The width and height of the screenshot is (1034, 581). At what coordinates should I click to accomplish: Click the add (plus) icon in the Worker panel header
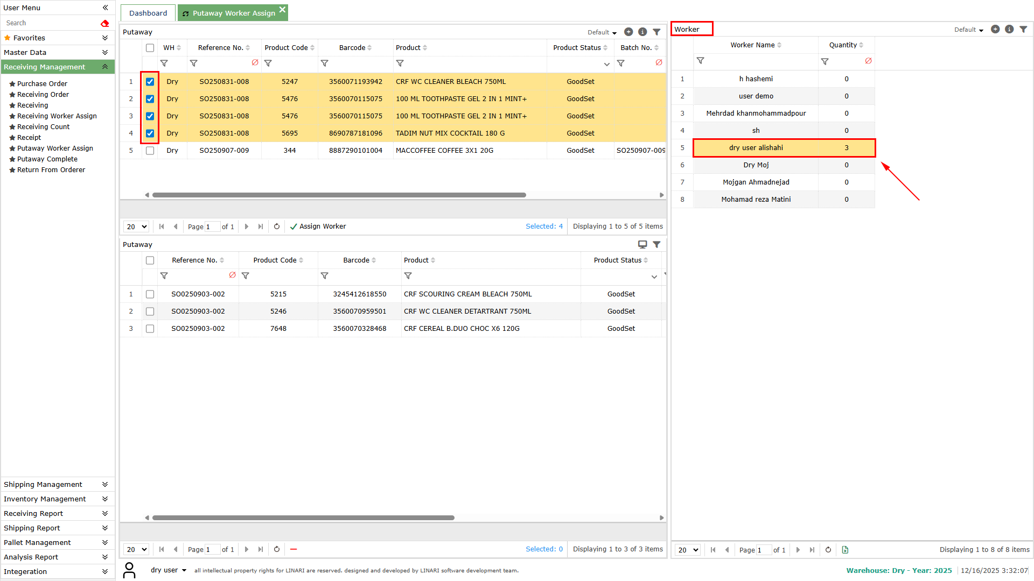995,29
